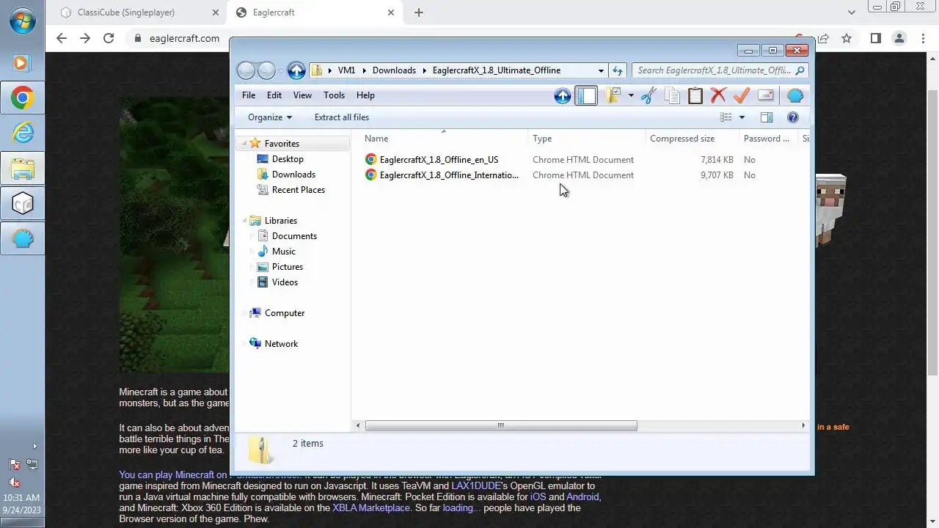
Task: Click the Chrome bookmark star icon
Action: [x=847, y=38]
